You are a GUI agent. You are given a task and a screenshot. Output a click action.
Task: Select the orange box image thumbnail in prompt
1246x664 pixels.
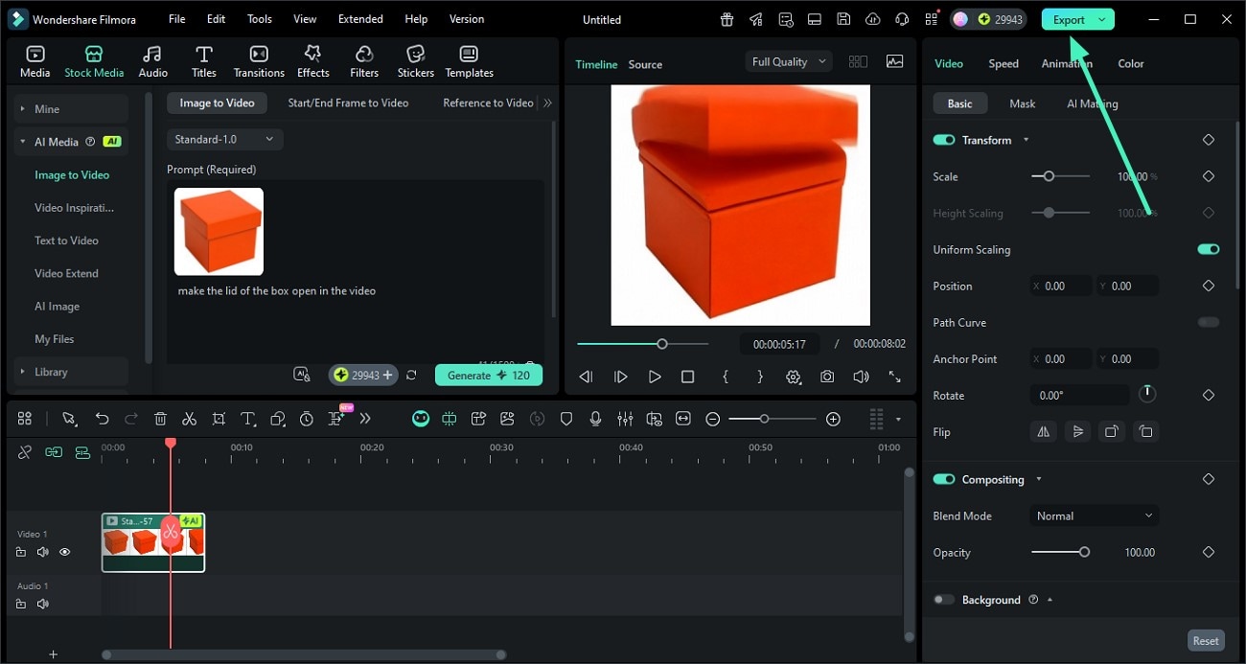click(x=219, y=231)
